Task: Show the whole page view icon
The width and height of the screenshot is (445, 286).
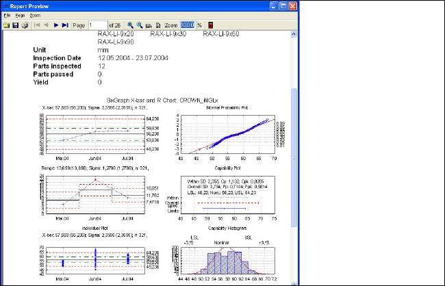Action: point(157,25)
